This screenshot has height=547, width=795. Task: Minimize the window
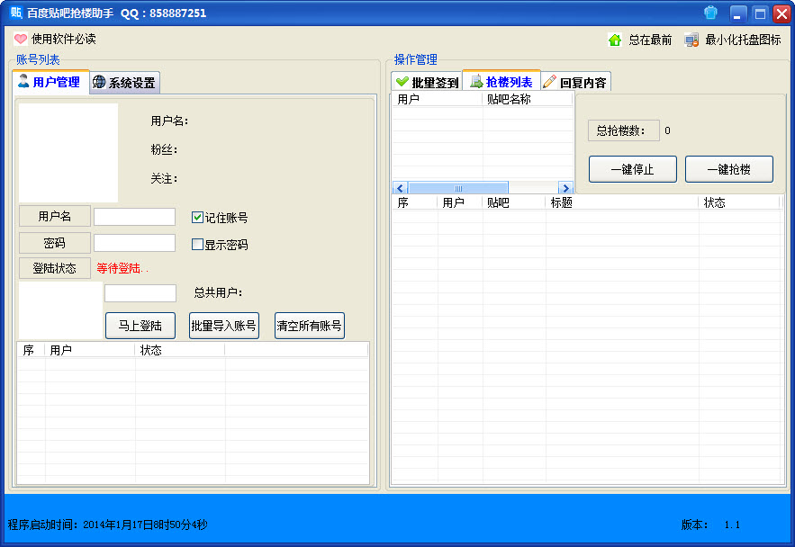click(x=738, y=13)
